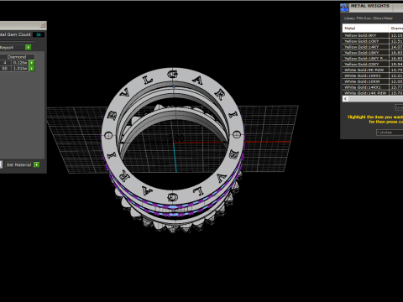Click the 12.10 grams value cell
Screen dimensions: 403x302
click(396, 35)
